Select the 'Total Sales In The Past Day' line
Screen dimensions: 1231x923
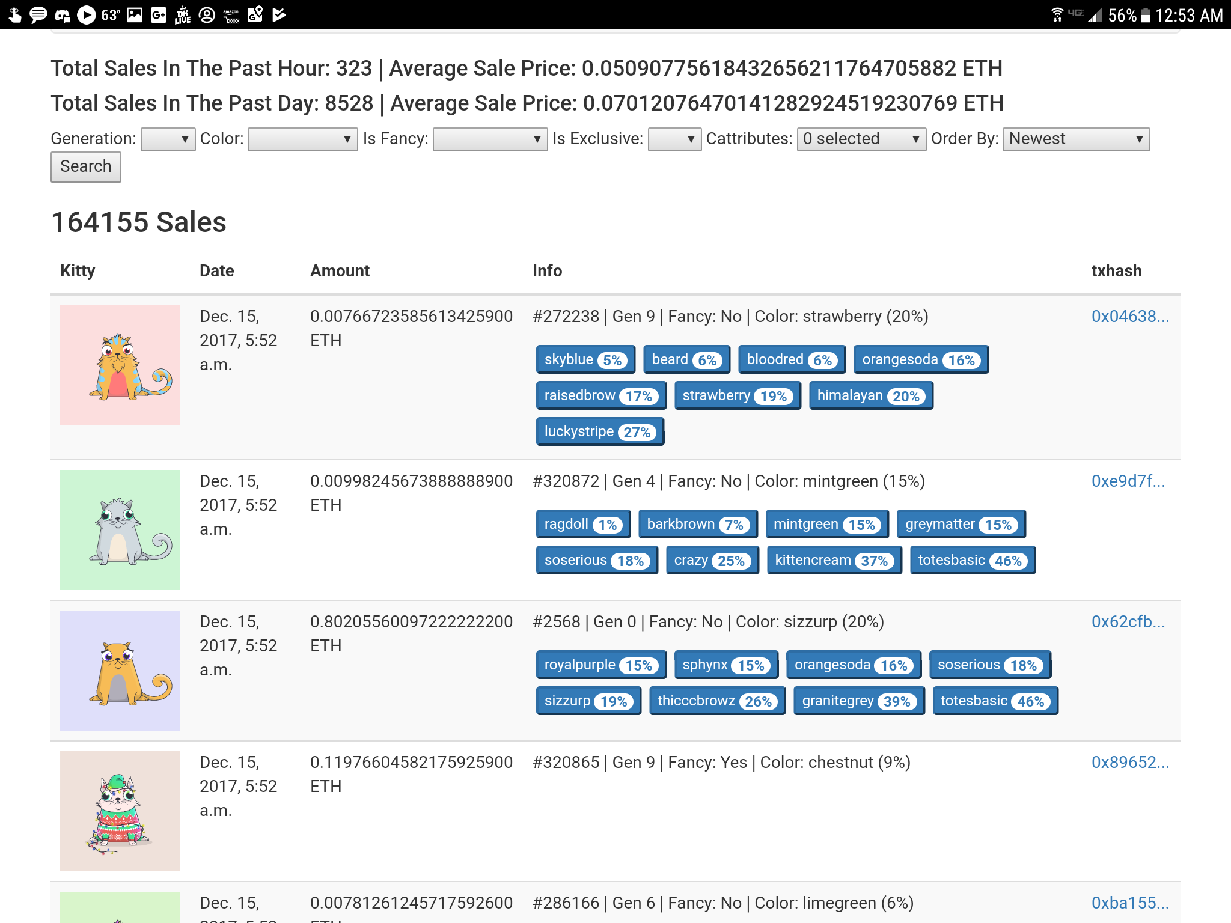(x=527, y=103)
